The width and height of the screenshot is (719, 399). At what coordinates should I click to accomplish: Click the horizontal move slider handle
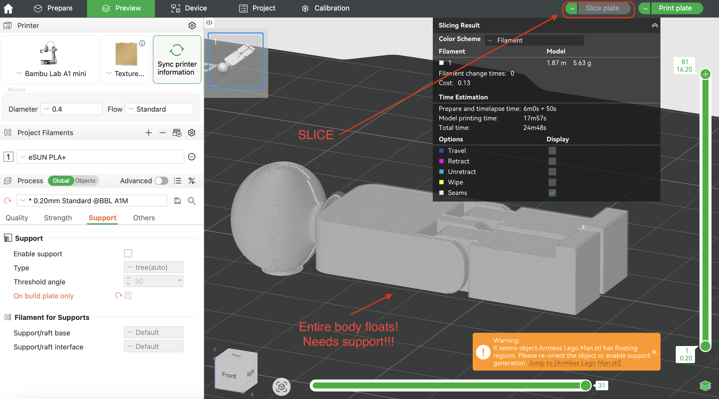pos(585,385)
